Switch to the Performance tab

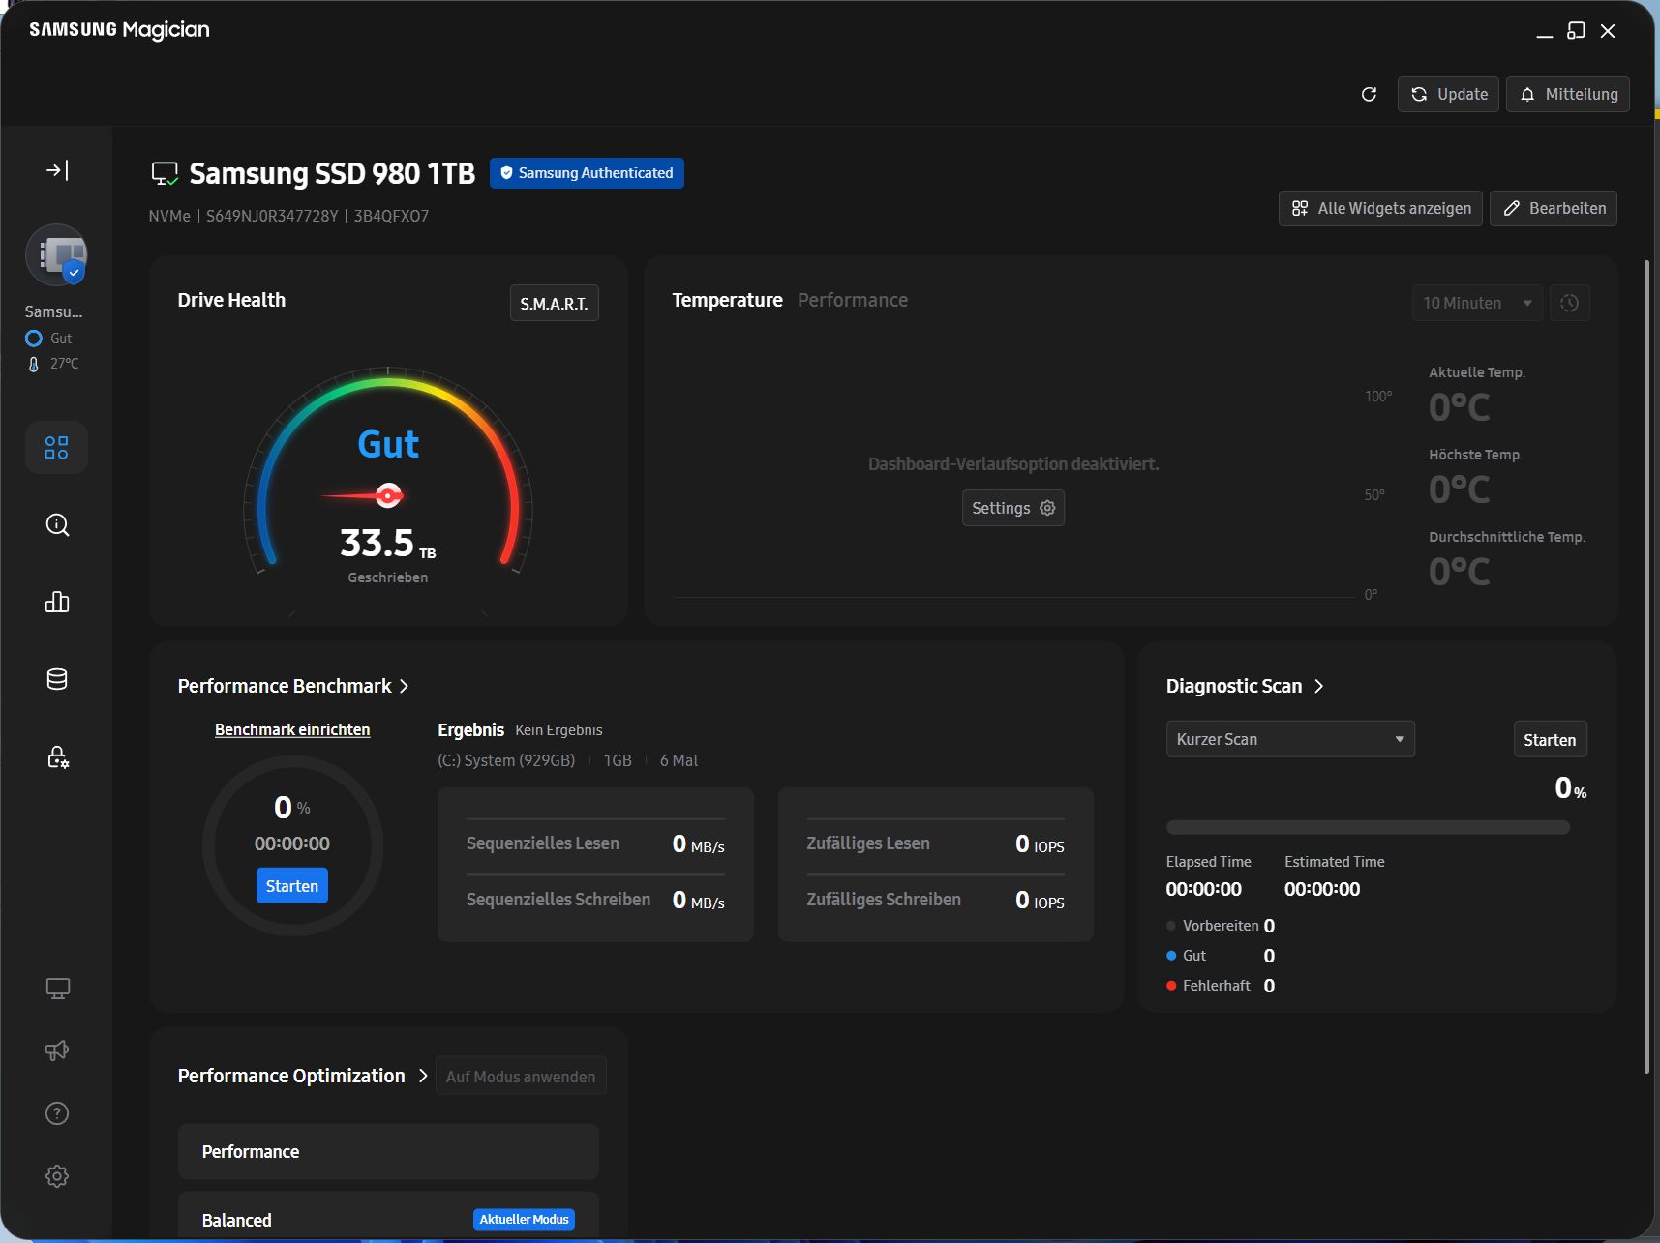click(852, 300)
